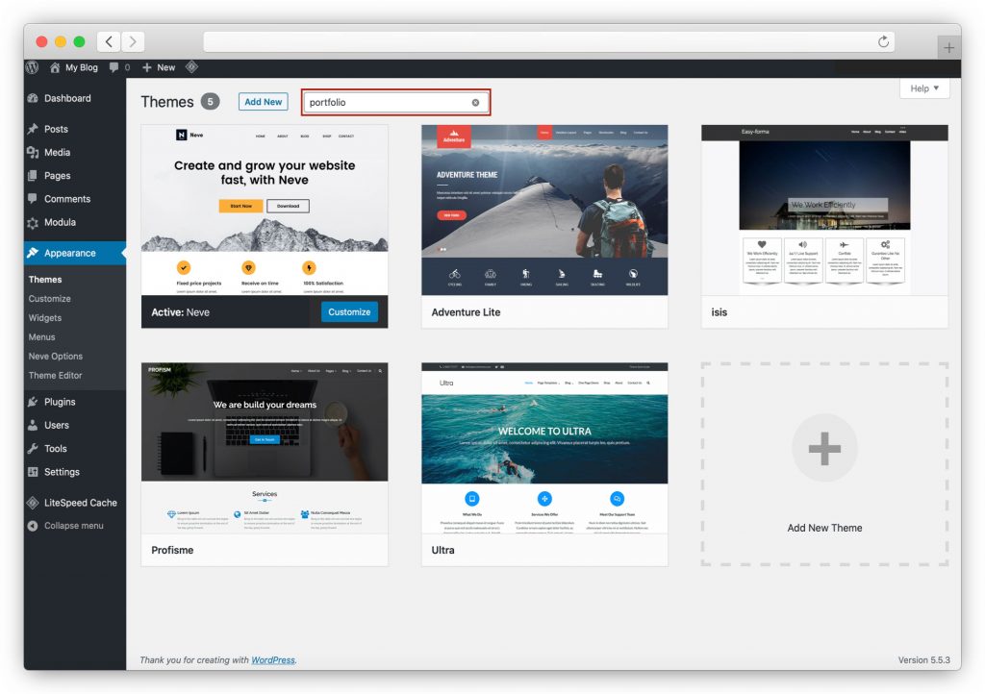Click the Comments sidebar icon
Viewport: 985px width, 694px height.
click(x=33, y=199)
